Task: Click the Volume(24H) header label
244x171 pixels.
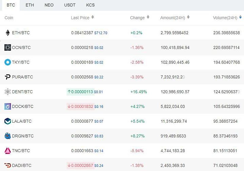Action: click(225, 18)
